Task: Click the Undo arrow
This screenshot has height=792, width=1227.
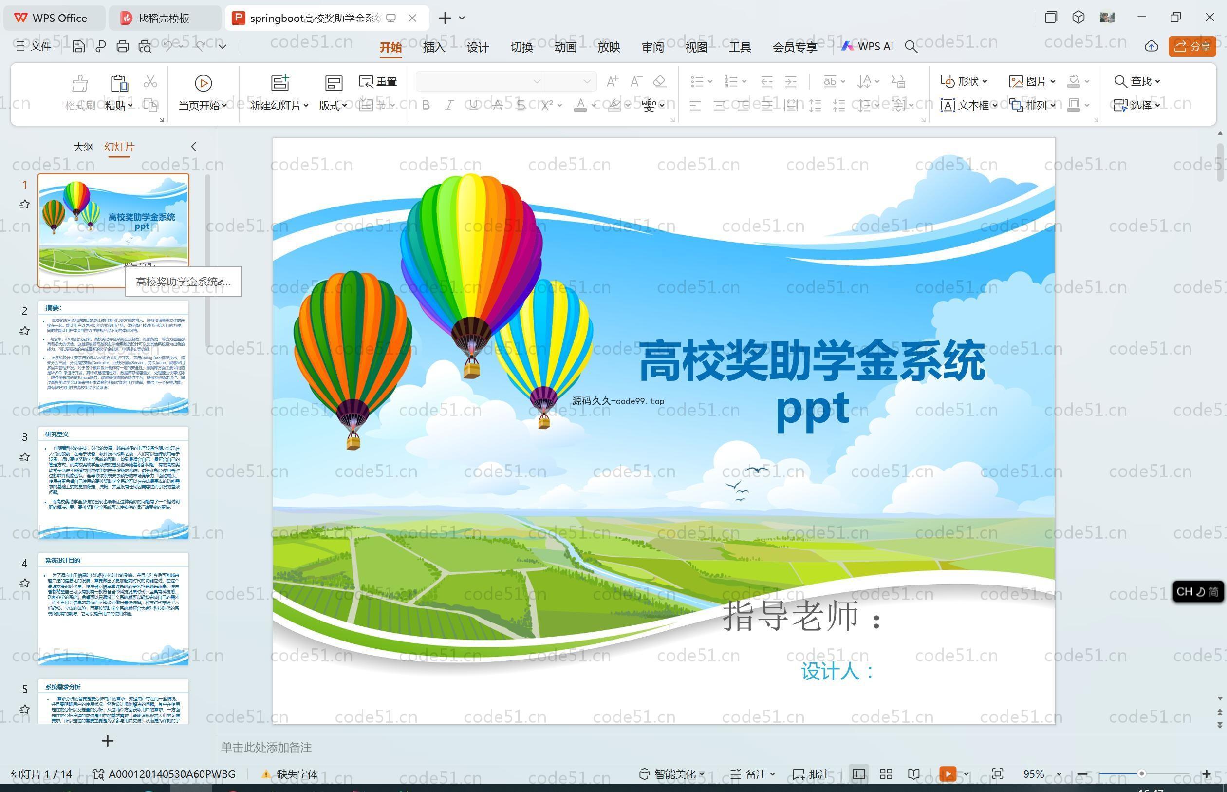Action: coord(168,46)
